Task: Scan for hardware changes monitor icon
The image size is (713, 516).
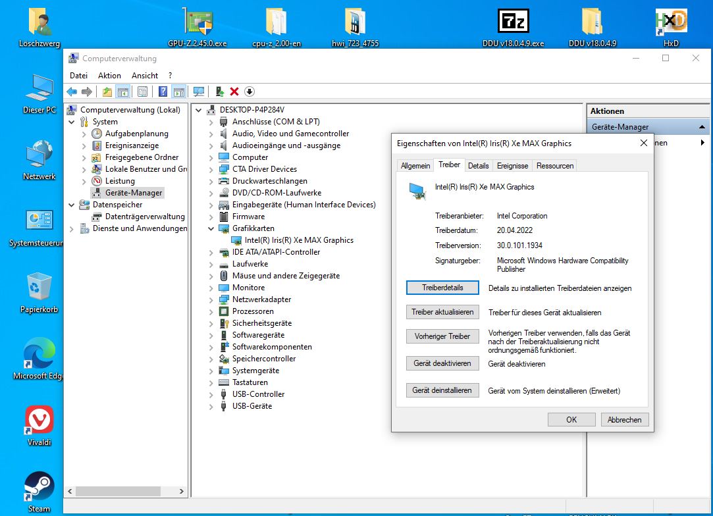Action: click(x=199, y=92)
